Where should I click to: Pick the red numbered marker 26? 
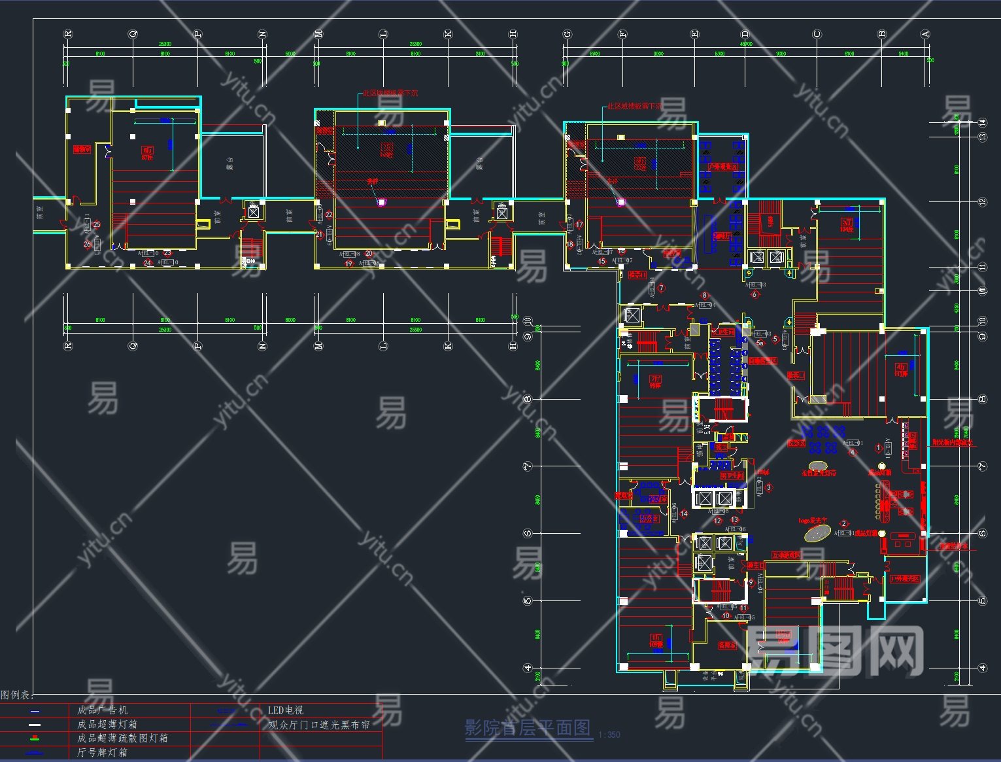pyautogui.click(x=88, y=244)
